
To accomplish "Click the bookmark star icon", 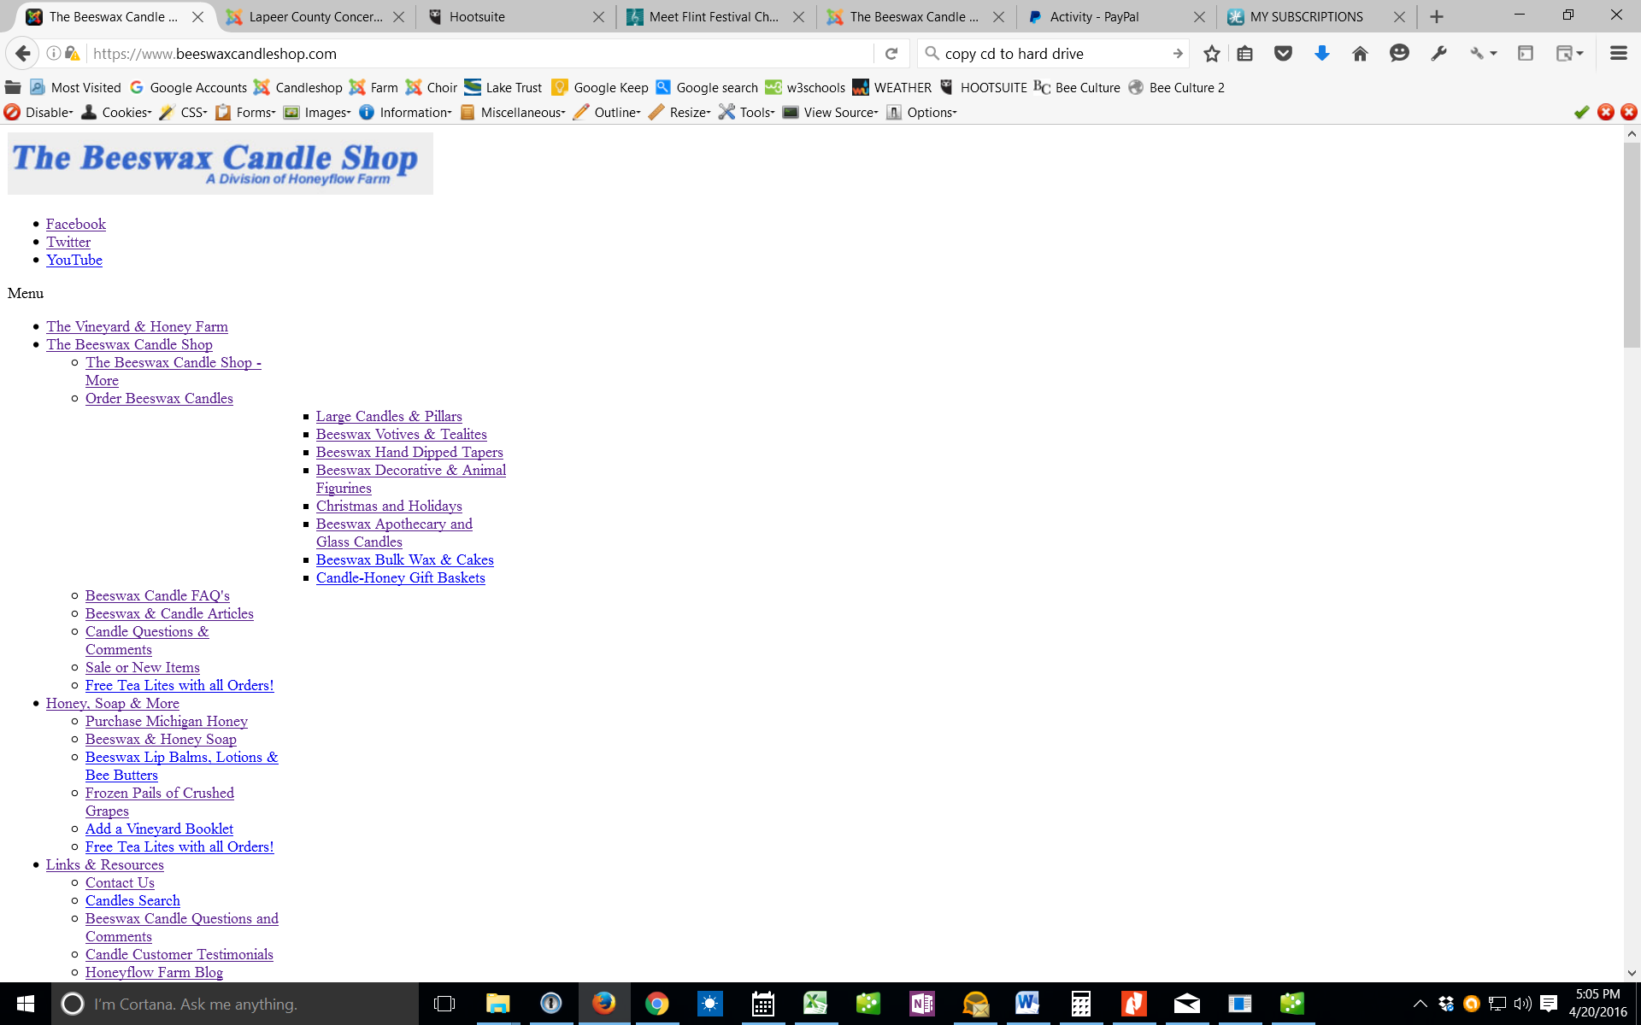I will 1211,54.
